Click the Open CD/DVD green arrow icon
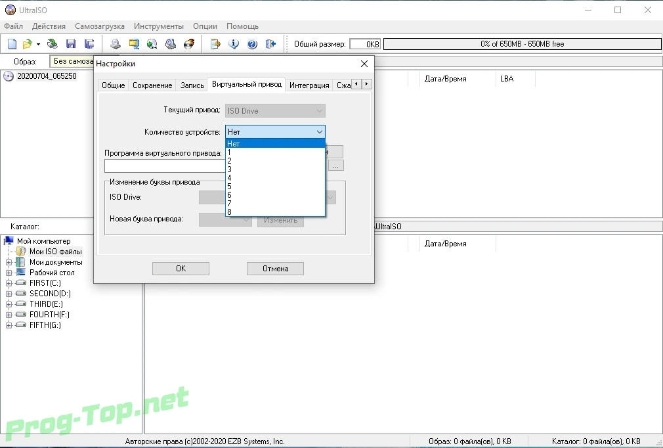Screen dimensions: 663x448 tap(53, 44)
